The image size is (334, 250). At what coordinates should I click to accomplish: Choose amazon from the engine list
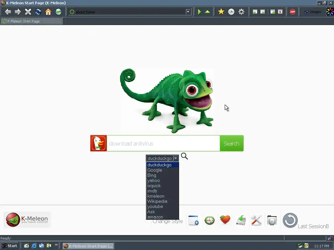click(162, 217)
